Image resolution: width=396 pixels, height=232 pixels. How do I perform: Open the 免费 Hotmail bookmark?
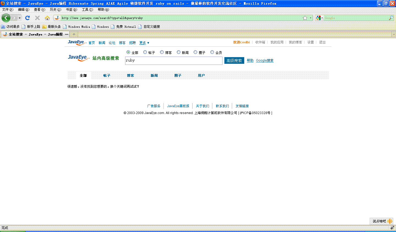(x=123, y=27)
